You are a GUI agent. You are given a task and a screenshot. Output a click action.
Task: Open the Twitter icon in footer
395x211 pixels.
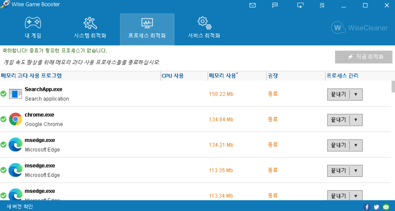(376, 207)
